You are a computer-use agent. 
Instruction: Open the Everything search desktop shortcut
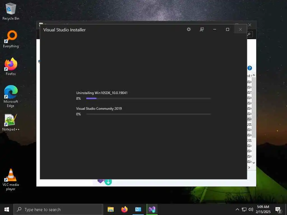(11, 39)
